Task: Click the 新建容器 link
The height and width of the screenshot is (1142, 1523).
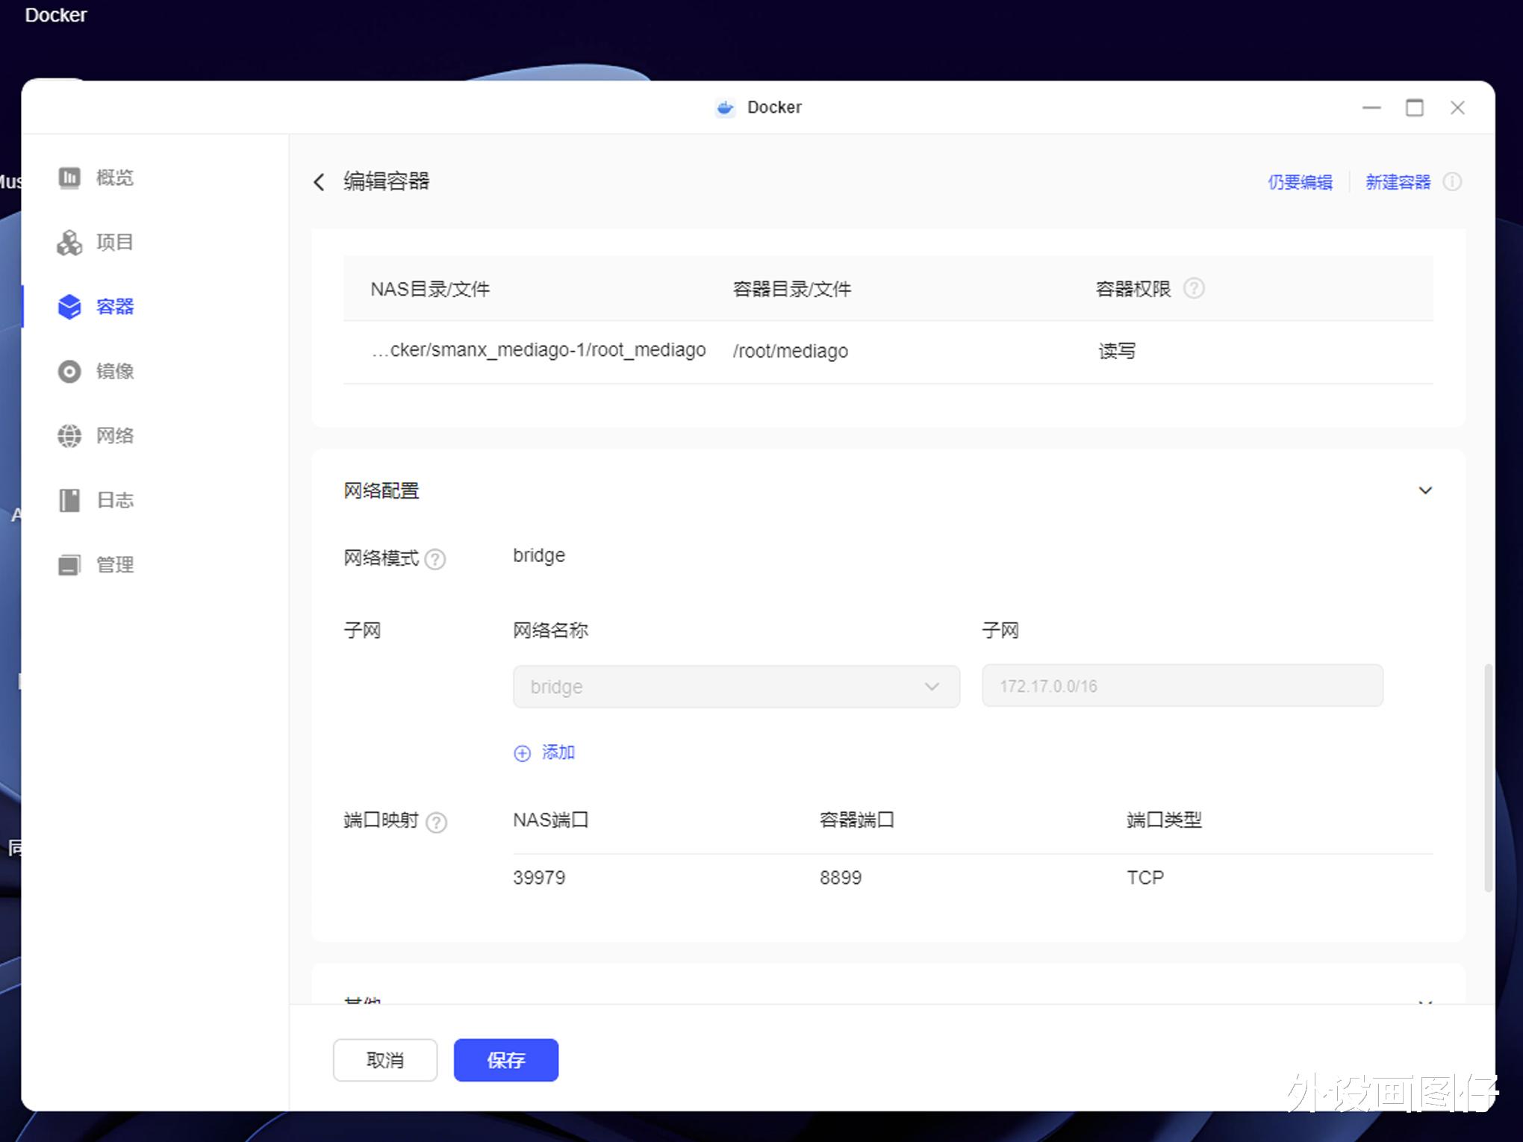Action: tap(1398, 182)
